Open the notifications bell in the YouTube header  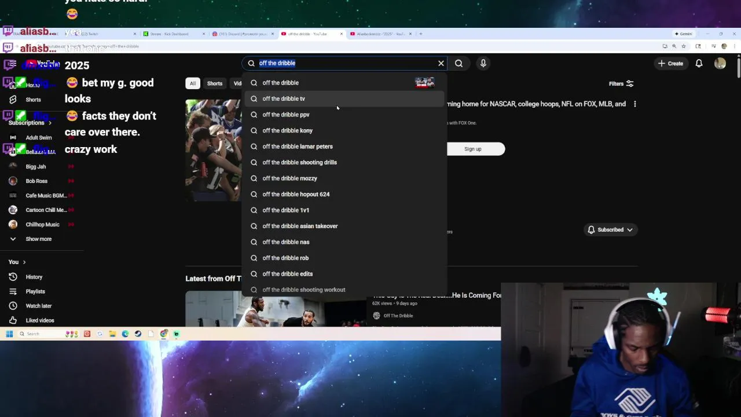click(699, 63)
